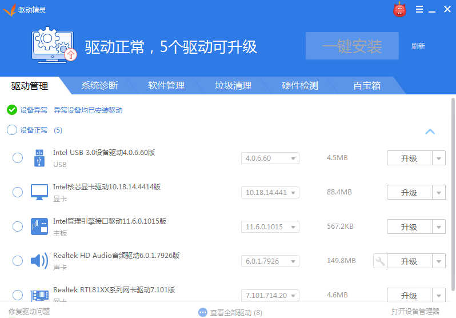Open version dropdown showing 7.101.714.20

coord(270,295)
